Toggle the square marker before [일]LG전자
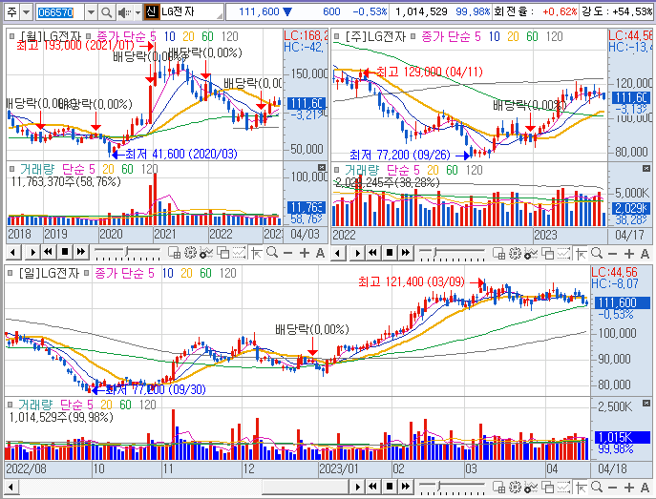656x499 pixels. pos(11,273)
